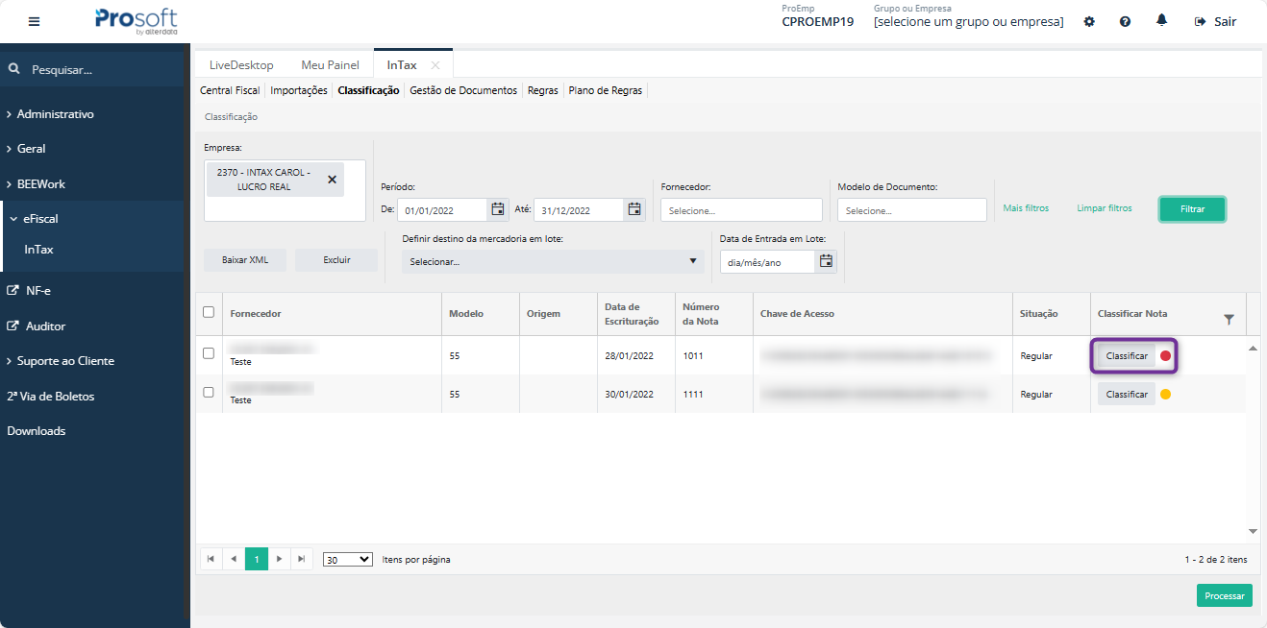Viewport: 1267px width, 628px height.
Task: Go to next page pagination arrow
Action: pos(279,559)
